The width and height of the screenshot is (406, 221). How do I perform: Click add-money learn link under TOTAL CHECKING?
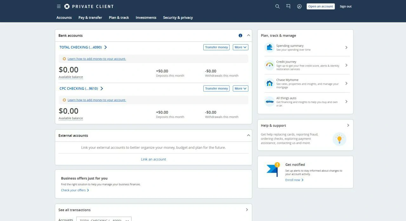[x=97, y=59]
